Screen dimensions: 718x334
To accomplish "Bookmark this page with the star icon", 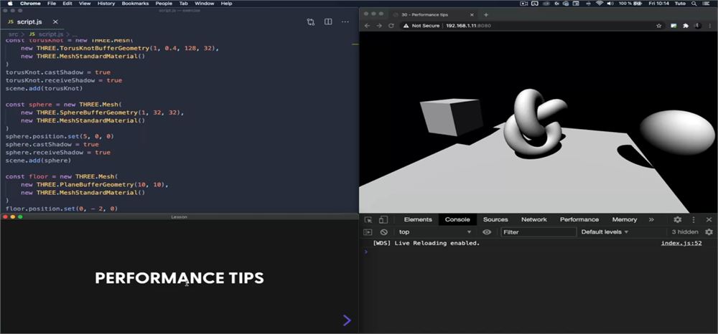I will click(659, 26).
